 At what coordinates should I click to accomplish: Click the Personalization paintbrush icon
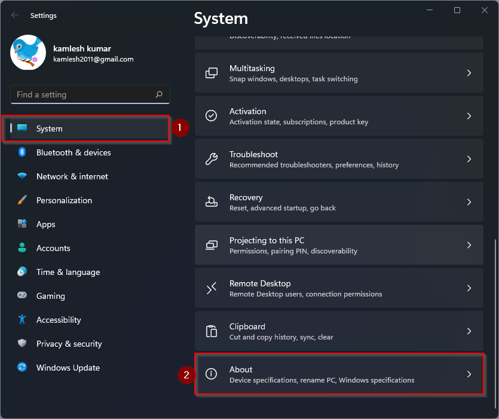22,200
